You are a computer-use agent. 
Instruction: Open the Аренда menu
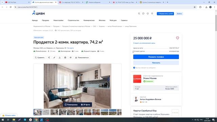click(35, 20)
